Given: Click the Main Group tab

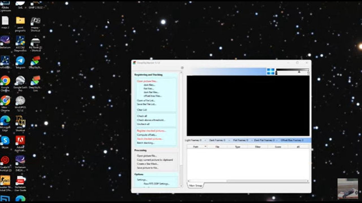Looking at the screenshot, I should pos(195,186).
